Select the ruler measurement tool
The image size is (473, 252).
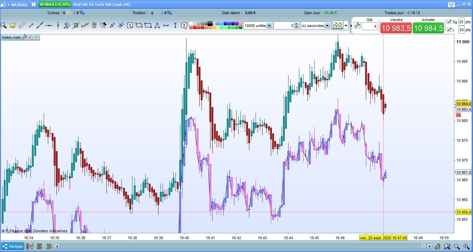point(22,25)
